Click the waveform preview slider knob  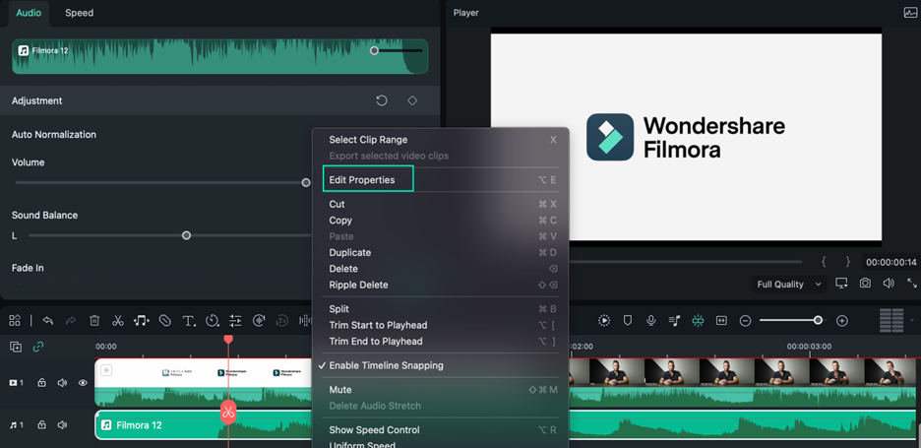click(374, 50)
